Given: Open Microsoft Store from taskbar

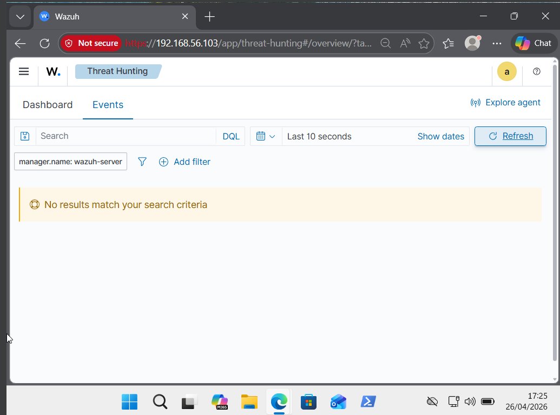Looking at the screenshot, I should (308, 402).
